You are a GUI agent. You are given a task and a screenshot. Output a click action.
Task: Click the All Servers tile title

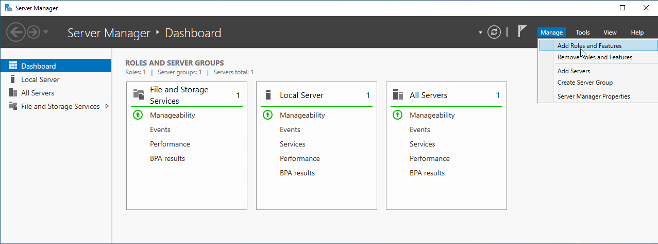[428, 95]
